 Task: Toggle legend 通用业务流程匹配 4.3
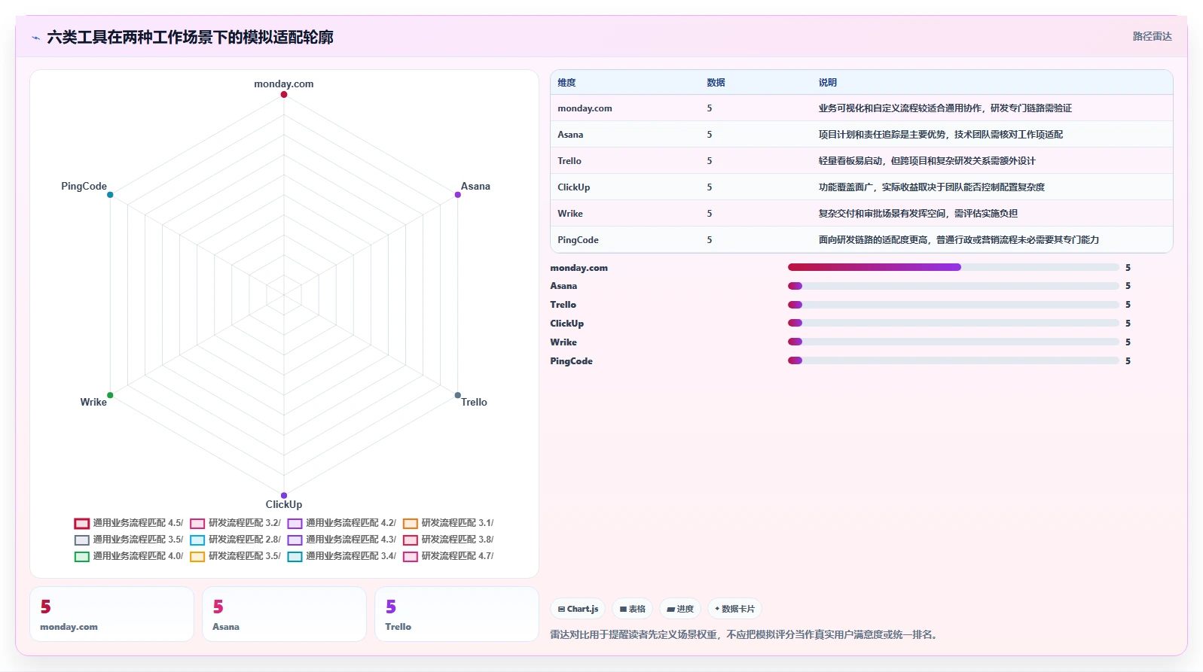(342, 540)
